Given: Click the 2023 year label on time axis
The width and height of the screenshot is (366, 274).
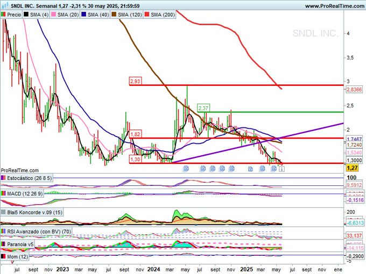Looking at the screenshot, I should 63,269.
